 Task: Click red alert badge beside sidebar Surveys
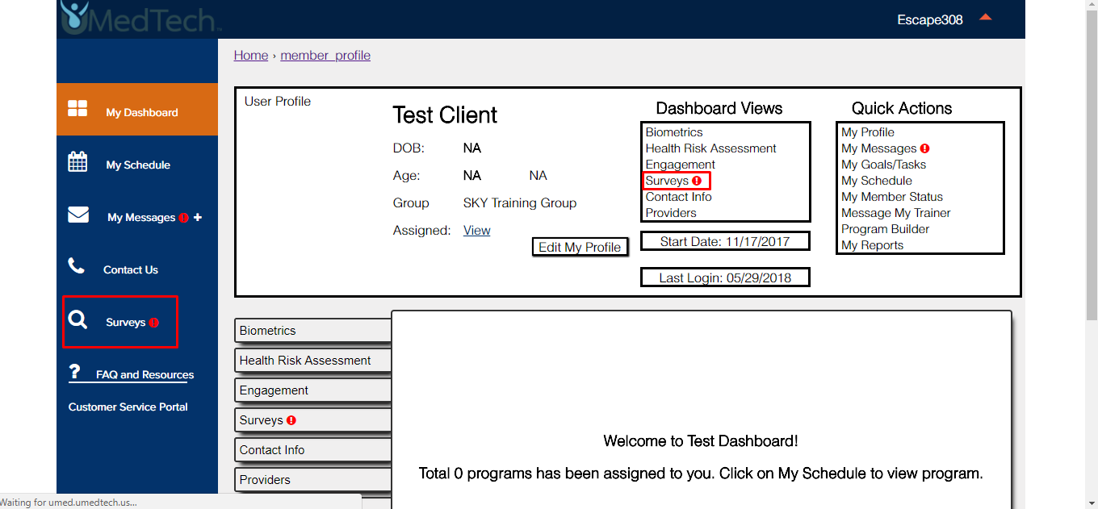pyautogui.click(x=154, y=323)
